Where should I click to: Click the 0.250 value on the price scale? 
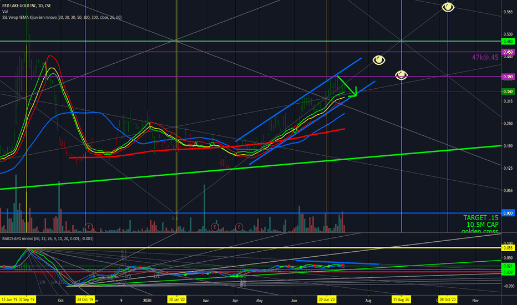tap(508, 123)
